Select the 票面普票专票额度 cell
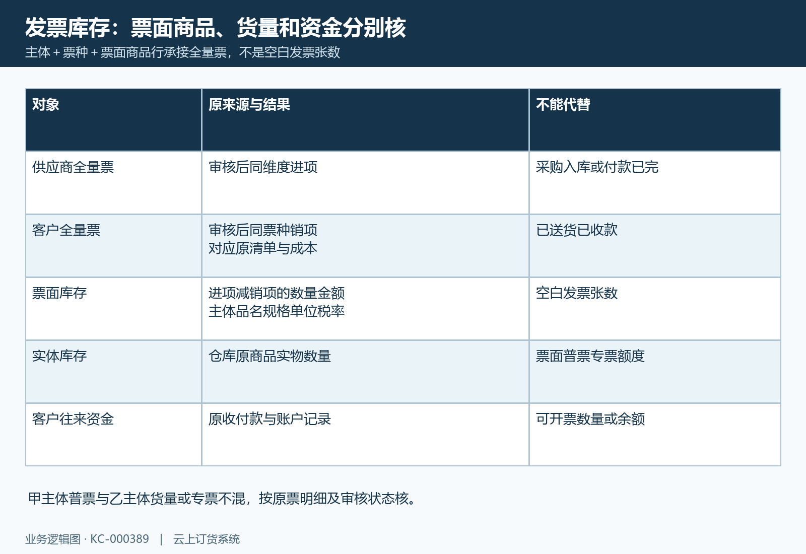806x554 pixels. point(655,372)
